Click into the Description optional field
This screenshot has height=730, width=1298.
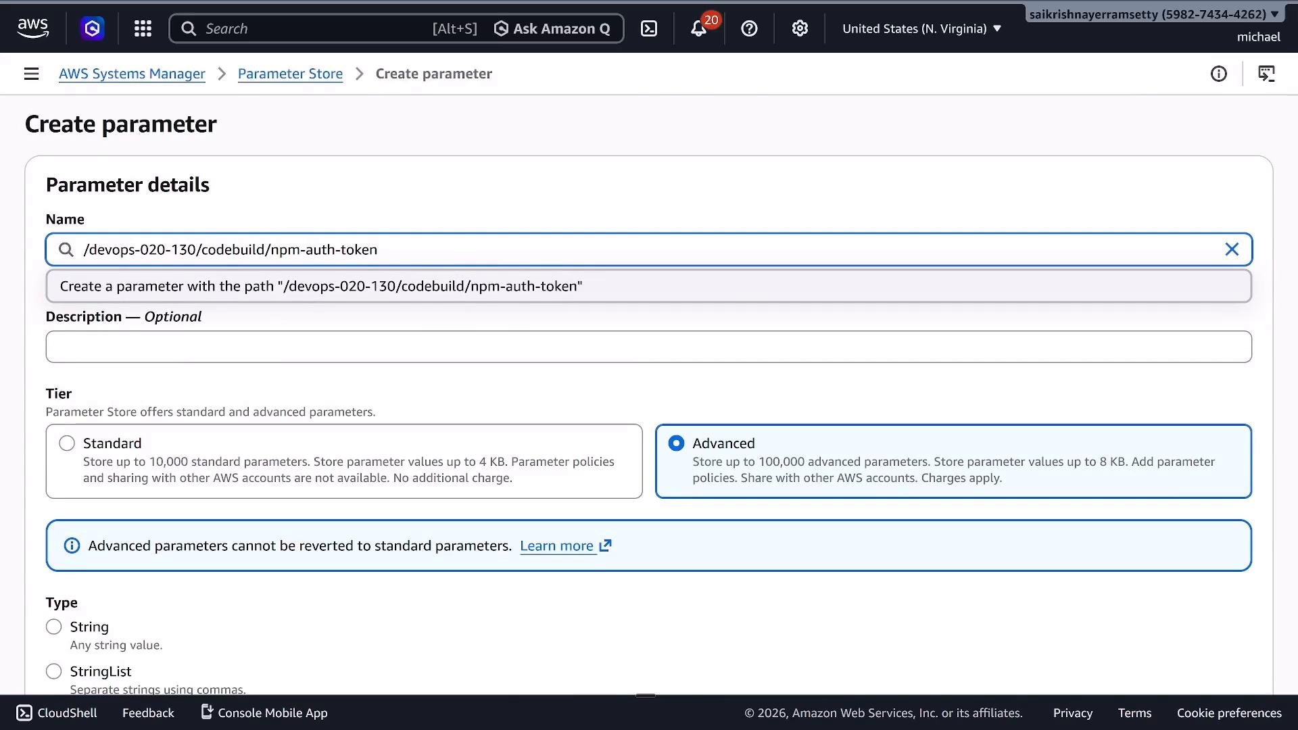[x=648, y=347]
